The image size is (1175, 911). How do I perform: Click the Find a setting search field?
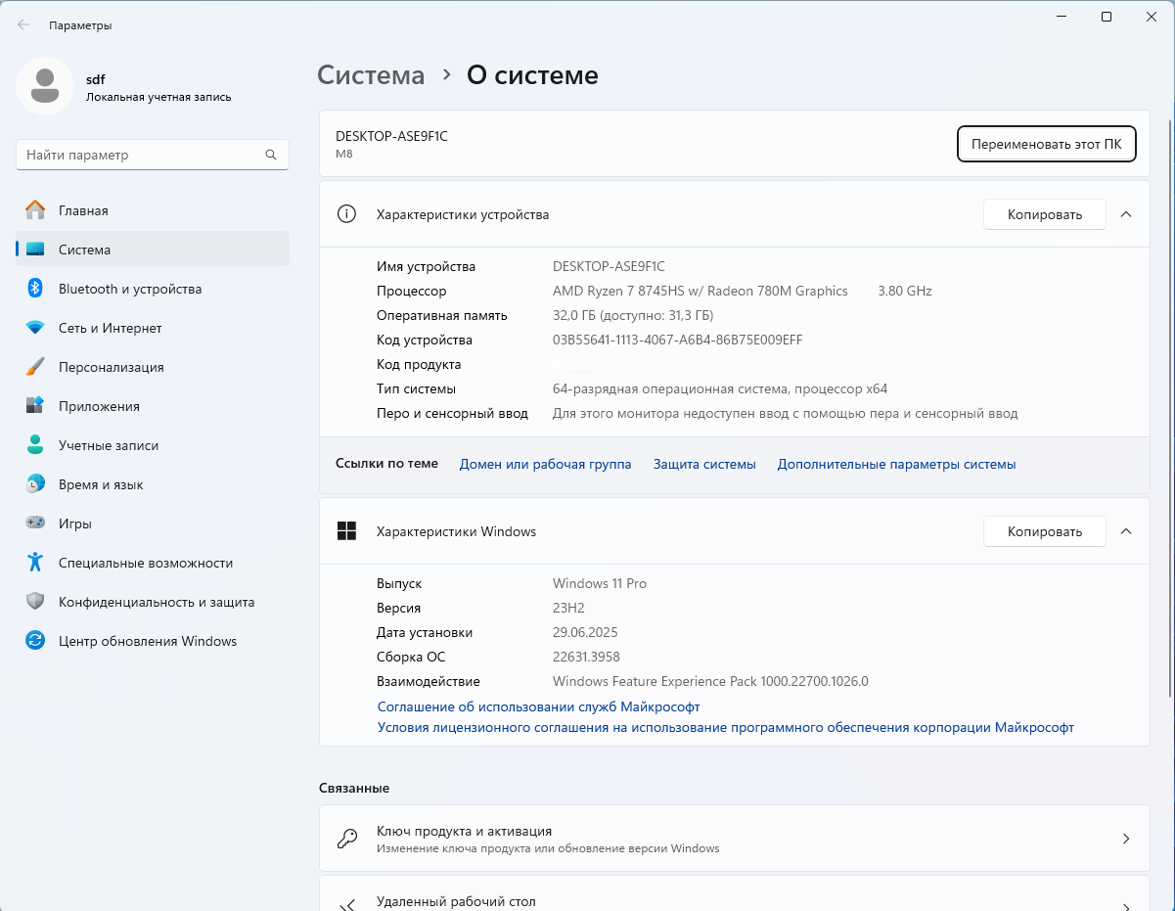point(142,155)
